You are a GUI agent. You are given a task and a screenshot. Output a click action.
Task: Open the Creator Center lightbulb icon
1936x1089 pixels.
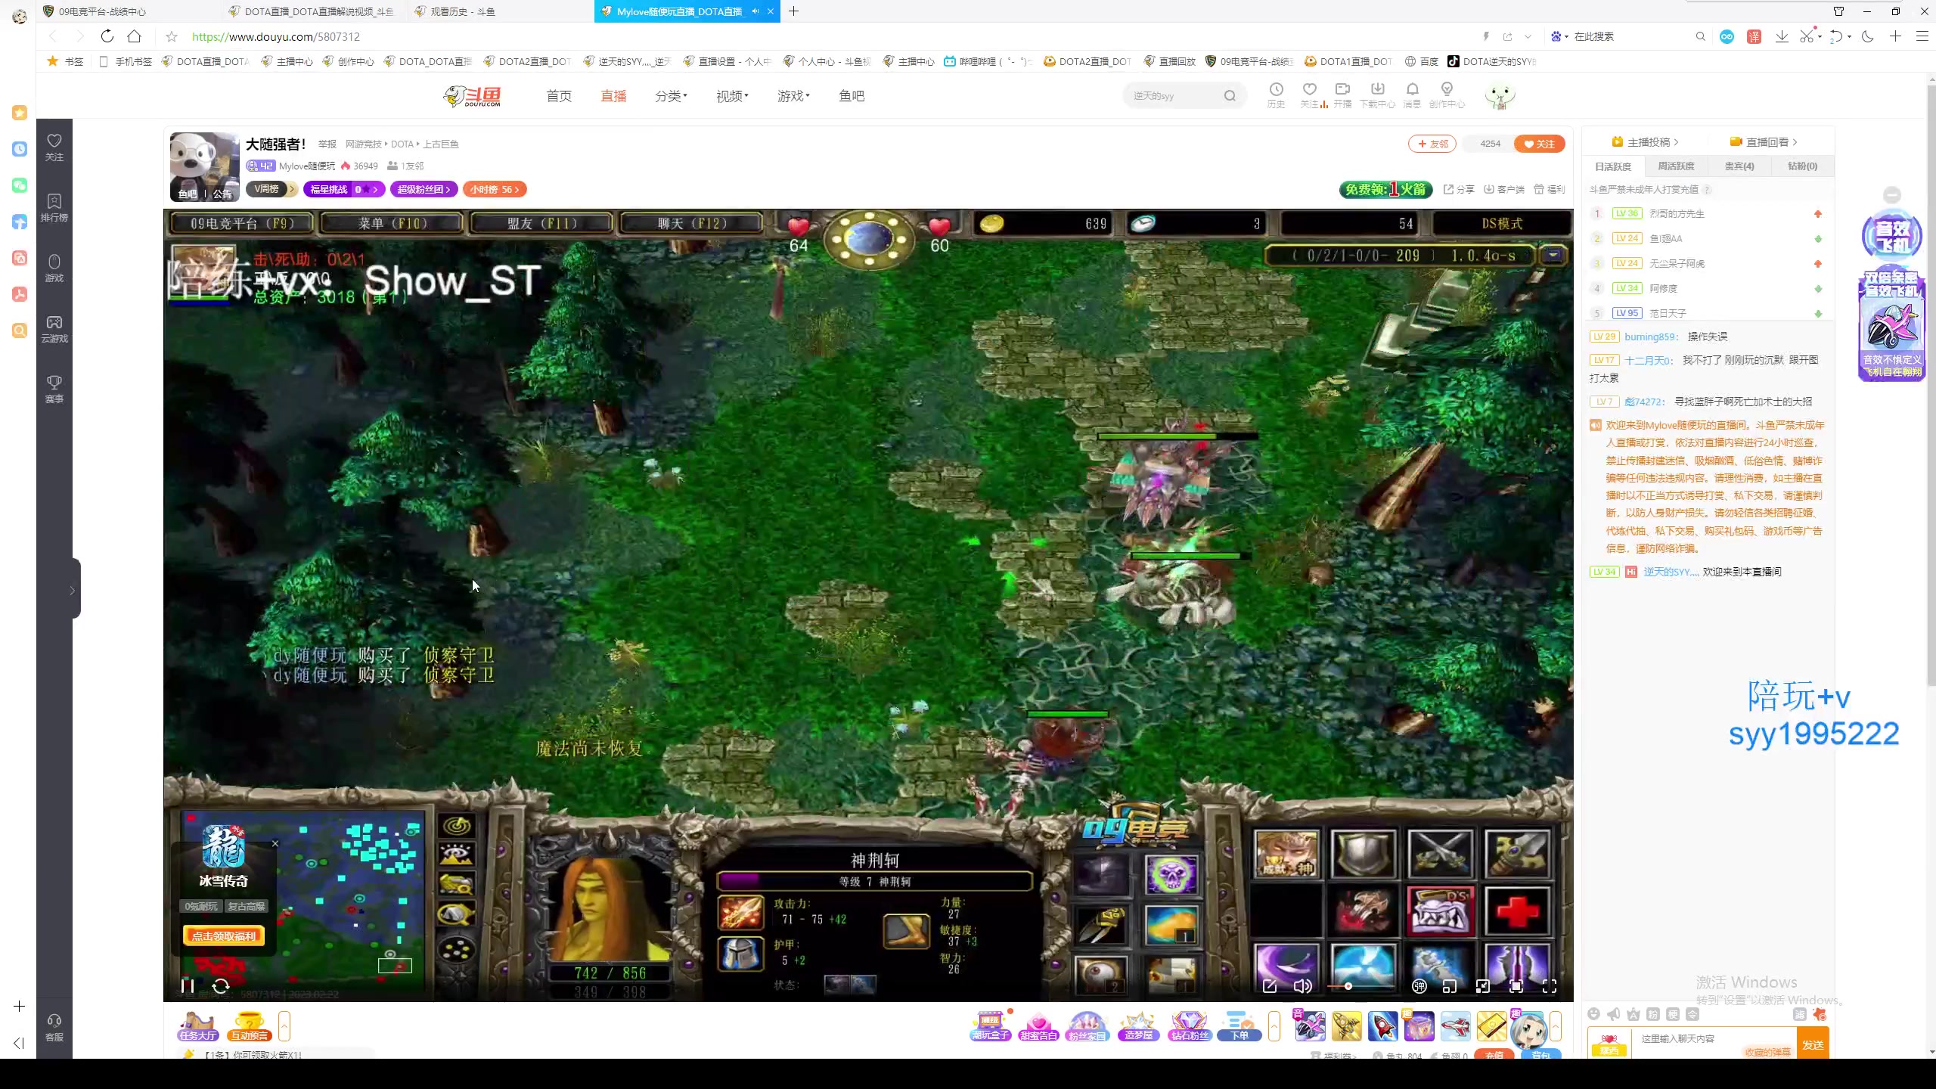pyautogui.click(x=1447, y=95)
